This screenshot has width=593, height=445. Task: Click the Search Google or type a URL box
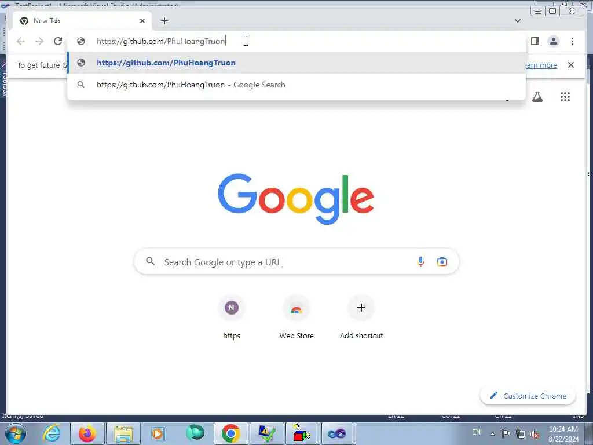[296, 262]
